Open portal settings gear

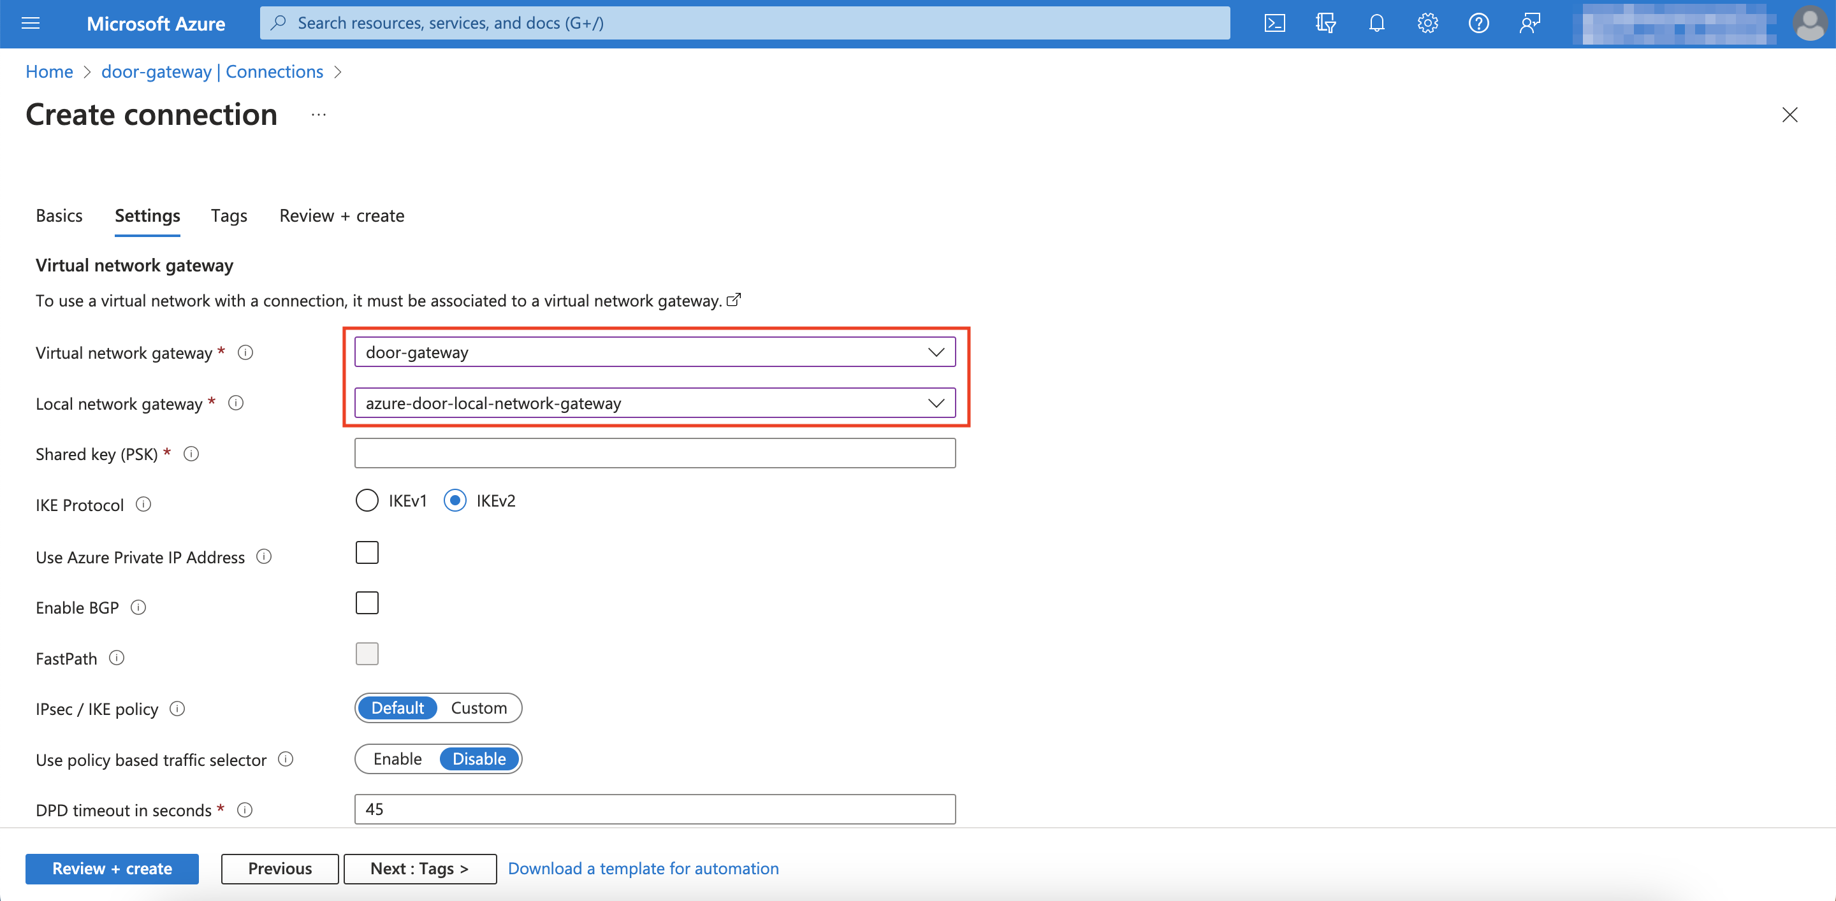point(1427,23)
